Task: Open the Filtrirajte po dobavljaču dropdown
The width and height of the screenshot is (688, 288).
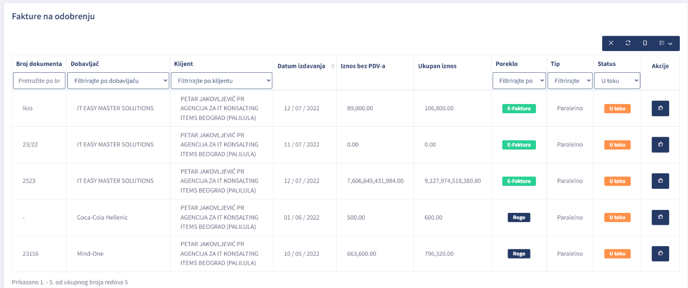Action: 118,81
